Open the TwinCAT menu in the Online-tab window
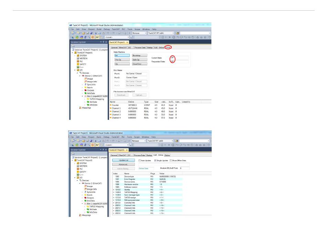This screenshot has width=327, height=229. 116,29
